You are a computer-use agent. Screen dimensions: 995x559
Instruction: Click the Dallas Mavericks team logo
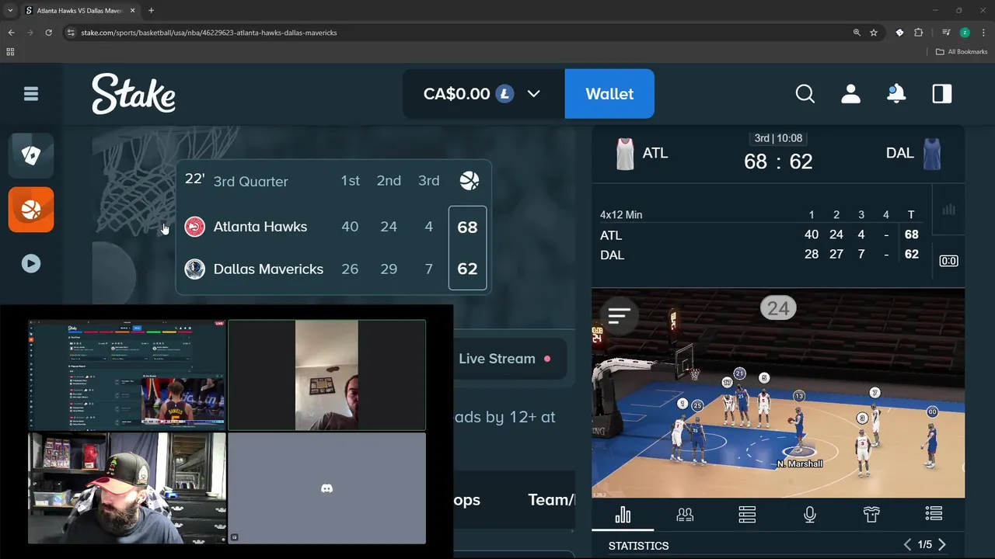click(194, 269)
